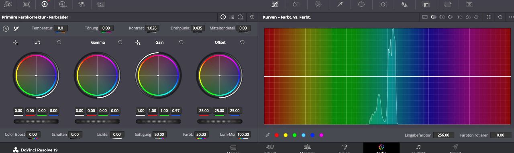514x153 pixels.
Task: Click the Color Boost value field
Action: [x=33, y=135]
